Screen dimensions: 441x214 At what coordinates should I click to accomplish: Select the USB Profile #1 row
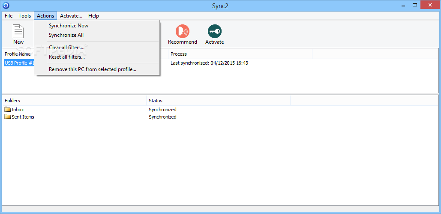pos(19,63)
